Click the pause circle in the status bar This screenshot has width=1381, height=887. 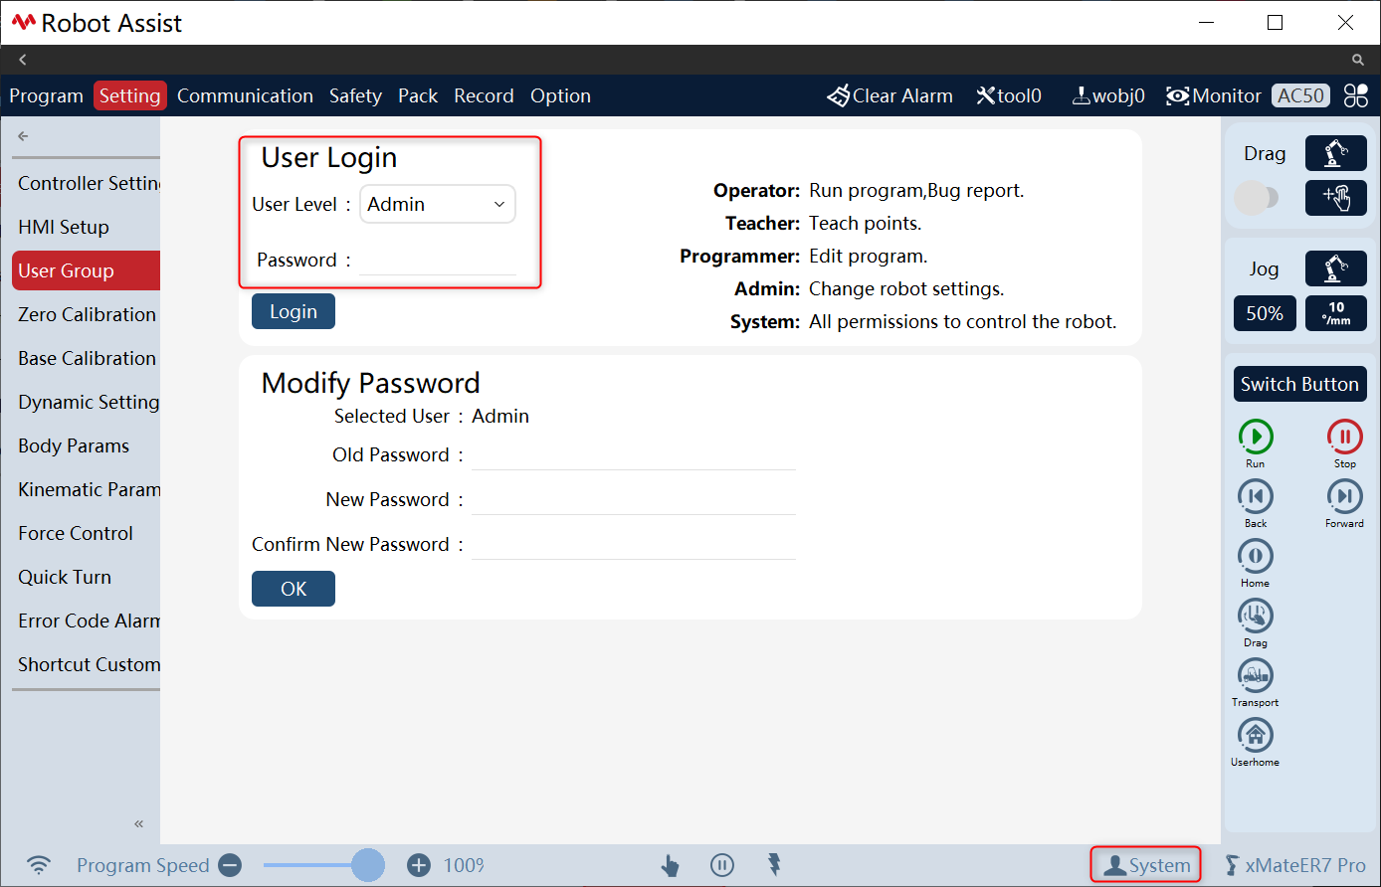coord(722,865)
